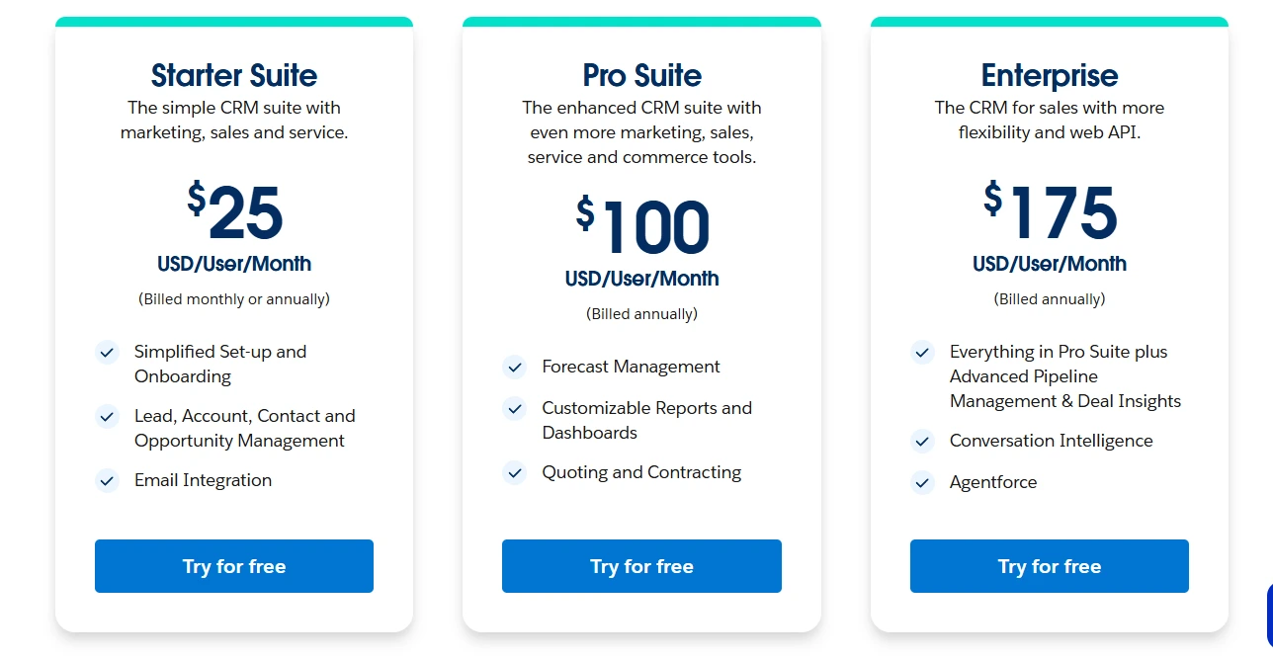This screenshot has width=1273, height=659.
Task: Click the checkmark beside Quoting and Contracting
Action: pos(515,473)
